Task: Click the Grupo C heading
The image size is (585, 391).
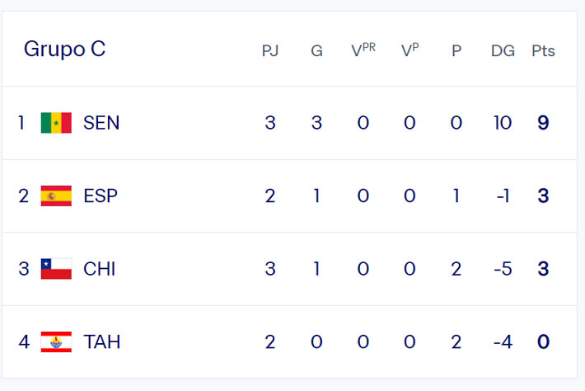Action: [64, 49]
